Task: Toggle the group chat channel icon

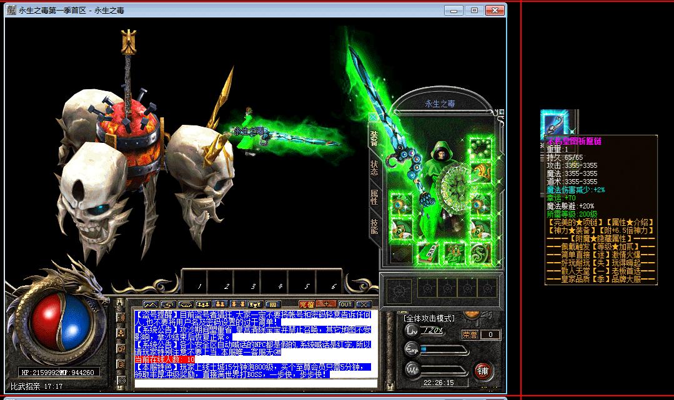Action: pyautogui.click(x=122, y=333)
